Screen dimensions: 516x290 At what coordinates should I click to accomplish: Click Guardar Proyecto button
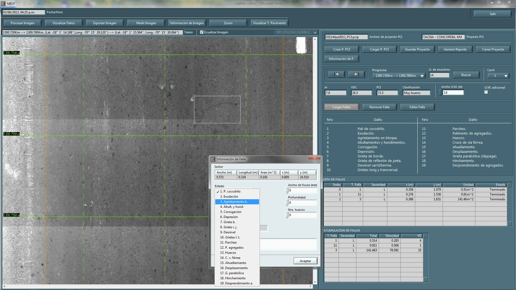tap(417, 49)
